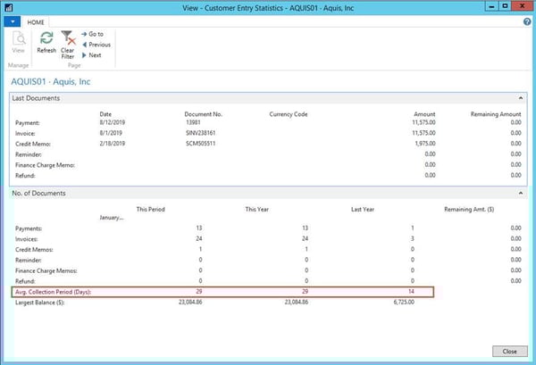Screen dimensions: 536x365
Task: Click Payment amount 11,575.00
Action: pyautogui.click(x=423, y=122)
